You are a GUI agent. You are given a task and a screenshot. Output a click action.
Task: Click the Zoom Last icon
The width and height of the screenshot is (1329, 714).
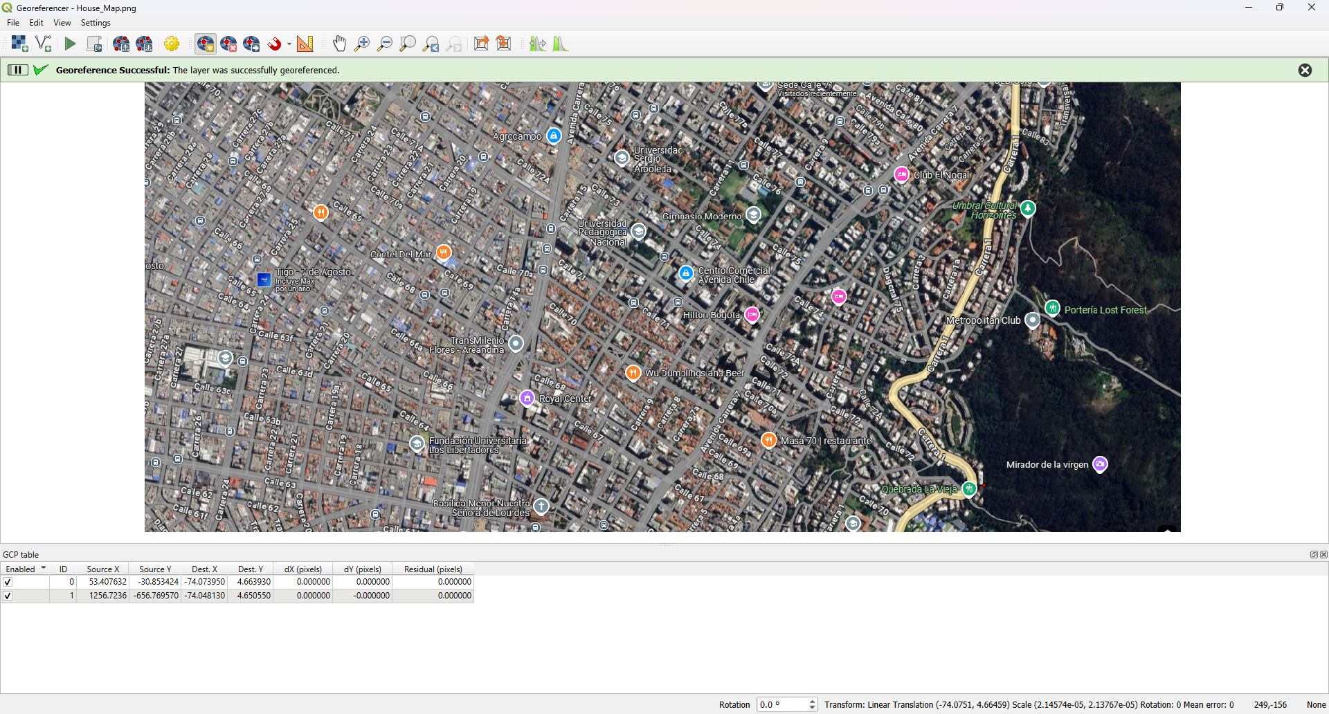(431, 44)
